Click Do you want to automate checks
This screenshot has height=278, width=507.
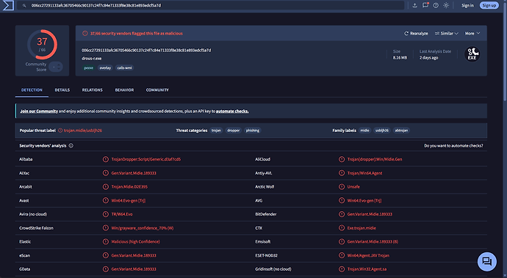pos(453,146)
